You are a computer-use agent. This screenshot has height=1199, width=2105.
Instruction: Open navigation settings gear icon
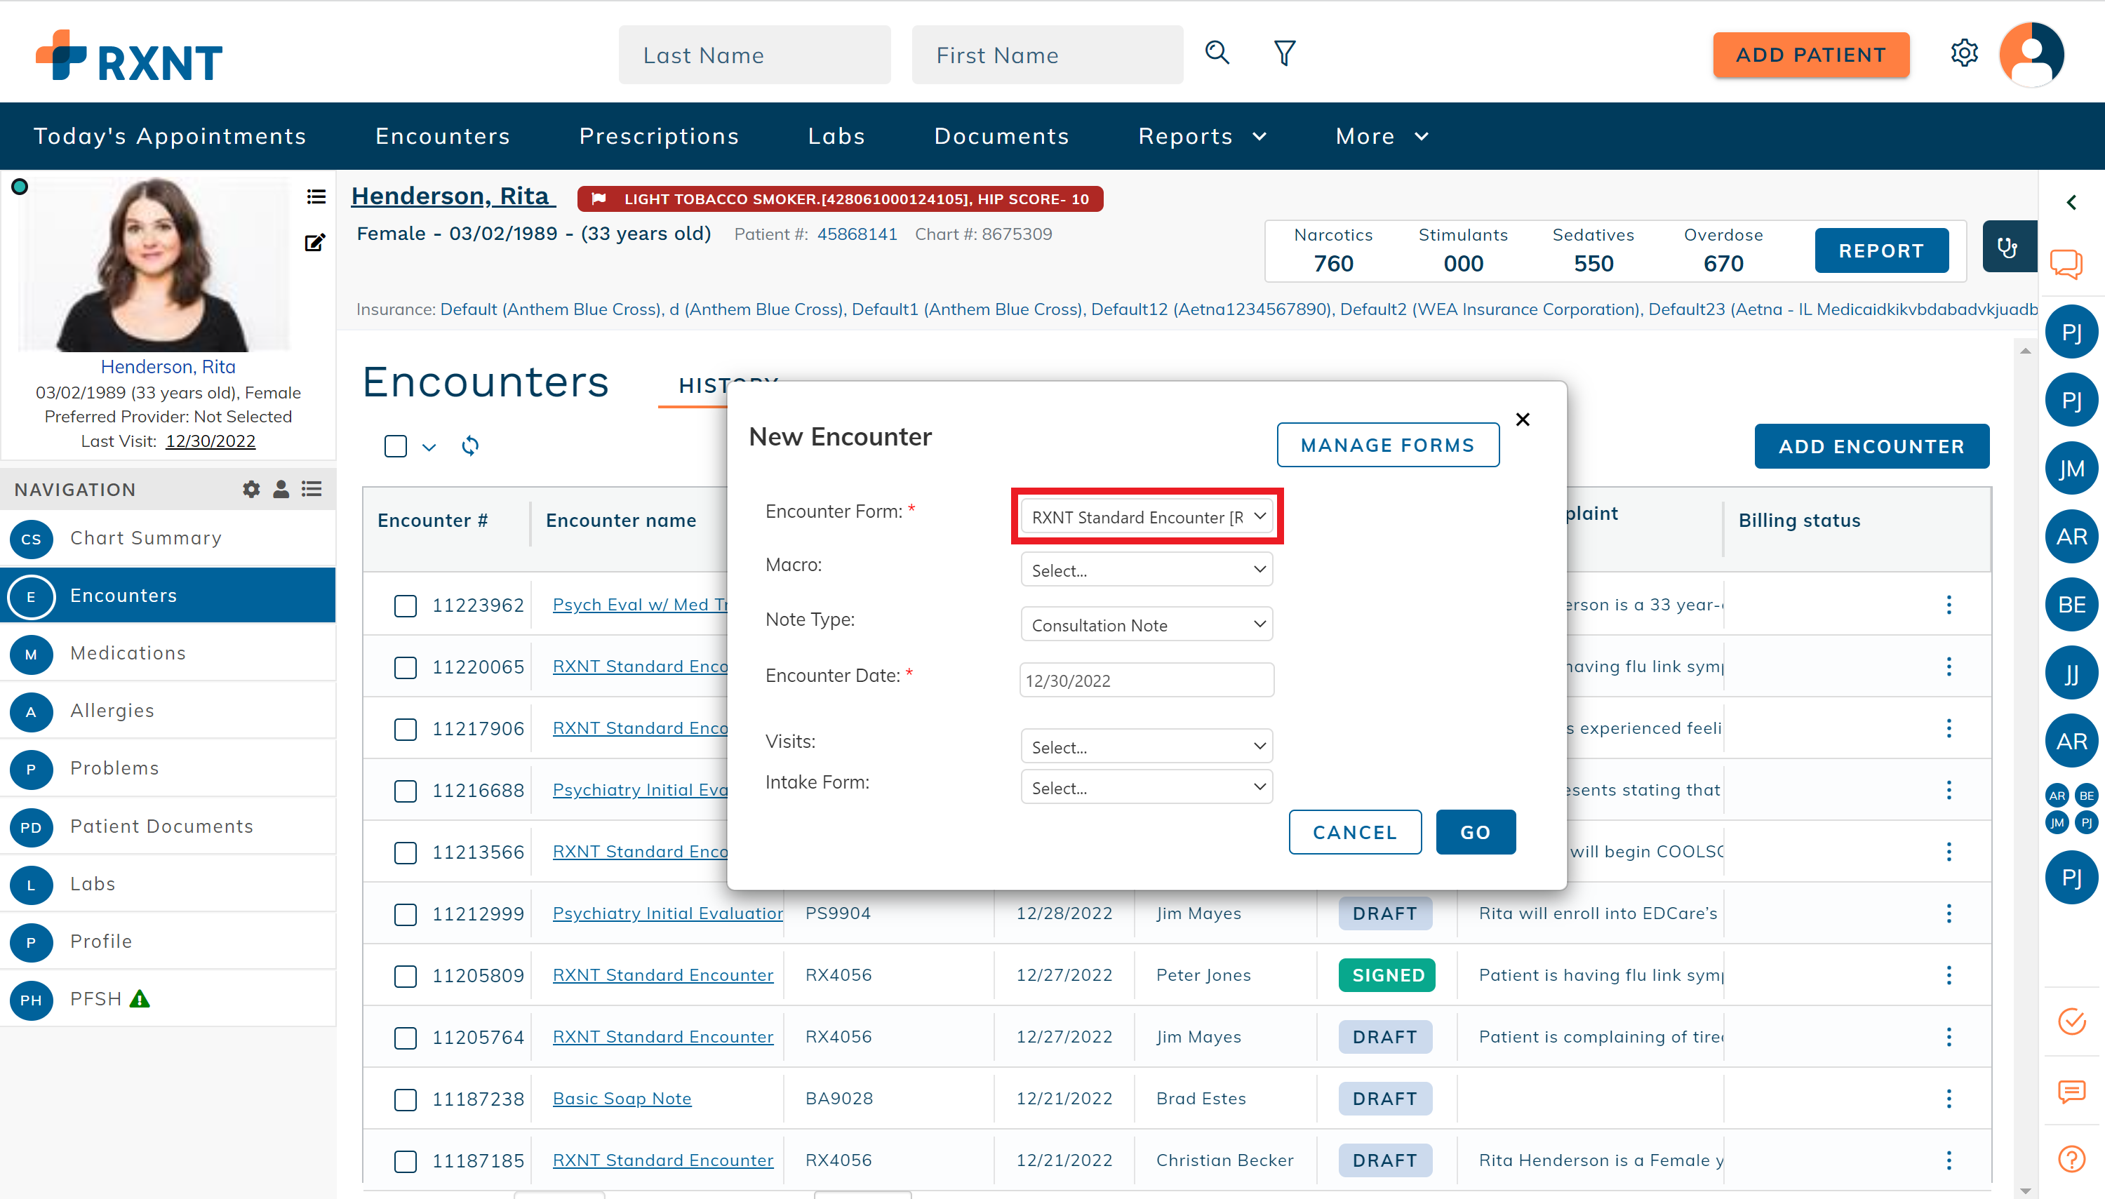click(x=251, y=489)
